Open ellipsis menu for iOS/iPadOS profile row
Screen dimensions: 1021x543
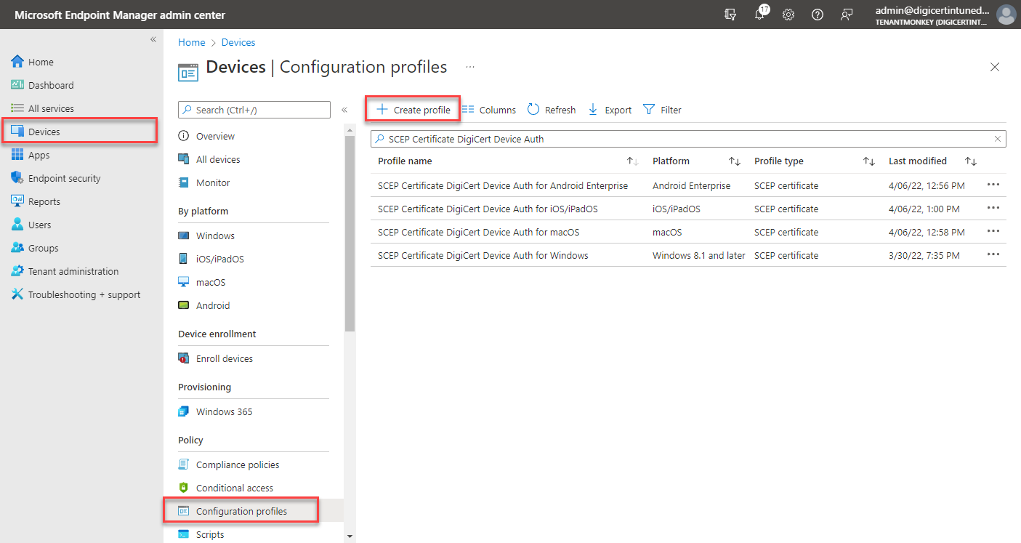993,208
